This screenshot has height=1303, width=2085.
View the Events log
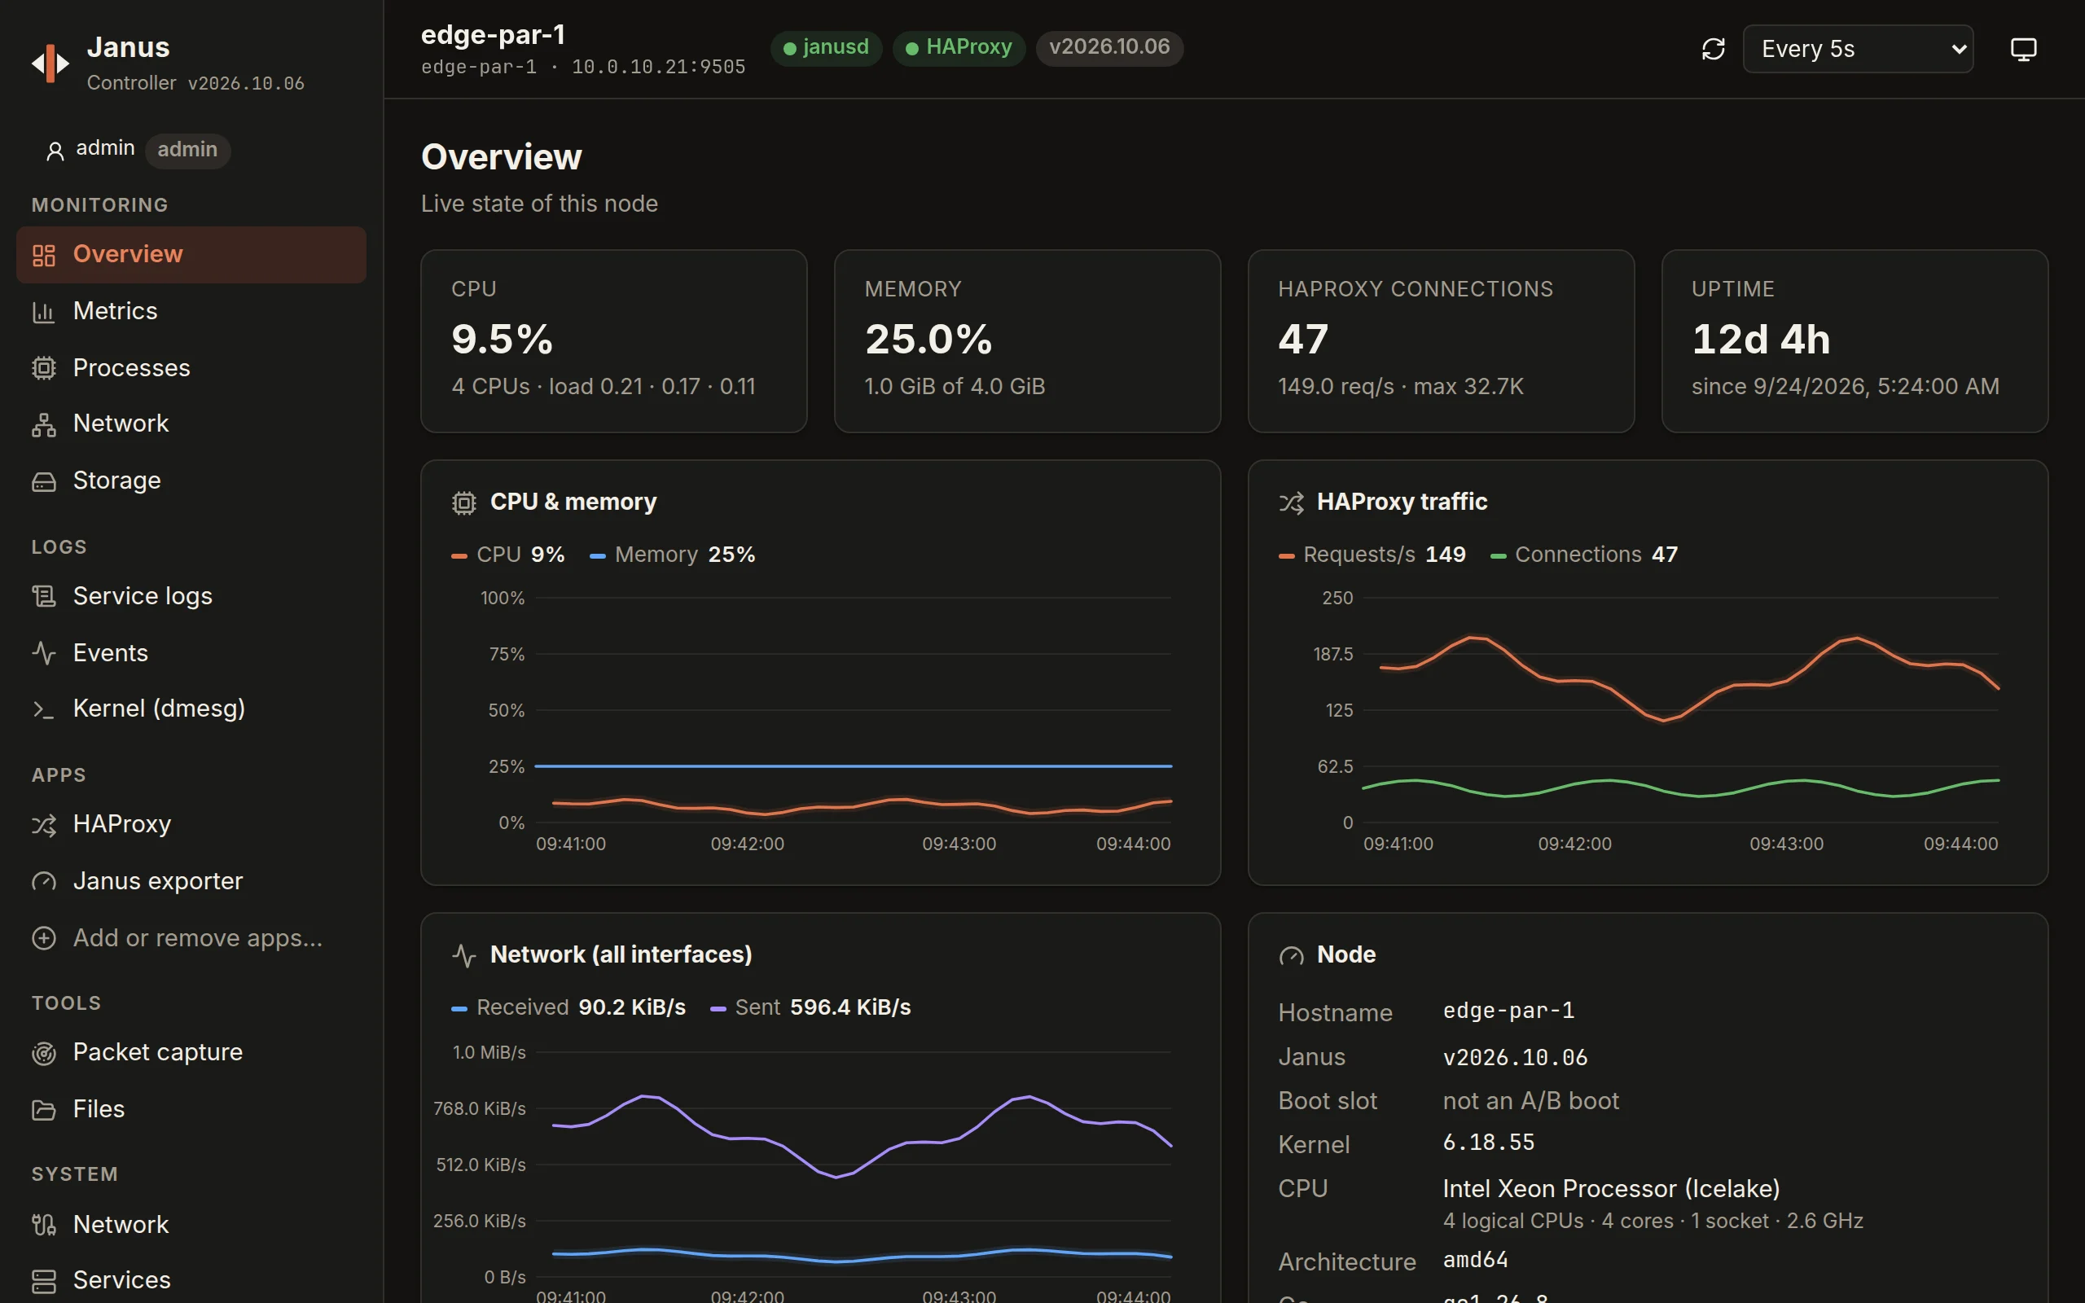pyautogui.click(x=191, y=653)
